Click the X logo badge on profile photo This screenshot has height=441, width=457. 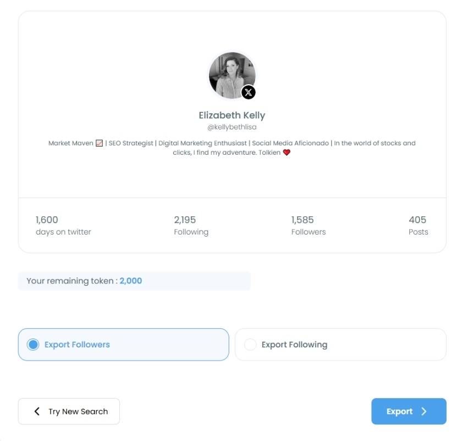(x=247, y=92)
